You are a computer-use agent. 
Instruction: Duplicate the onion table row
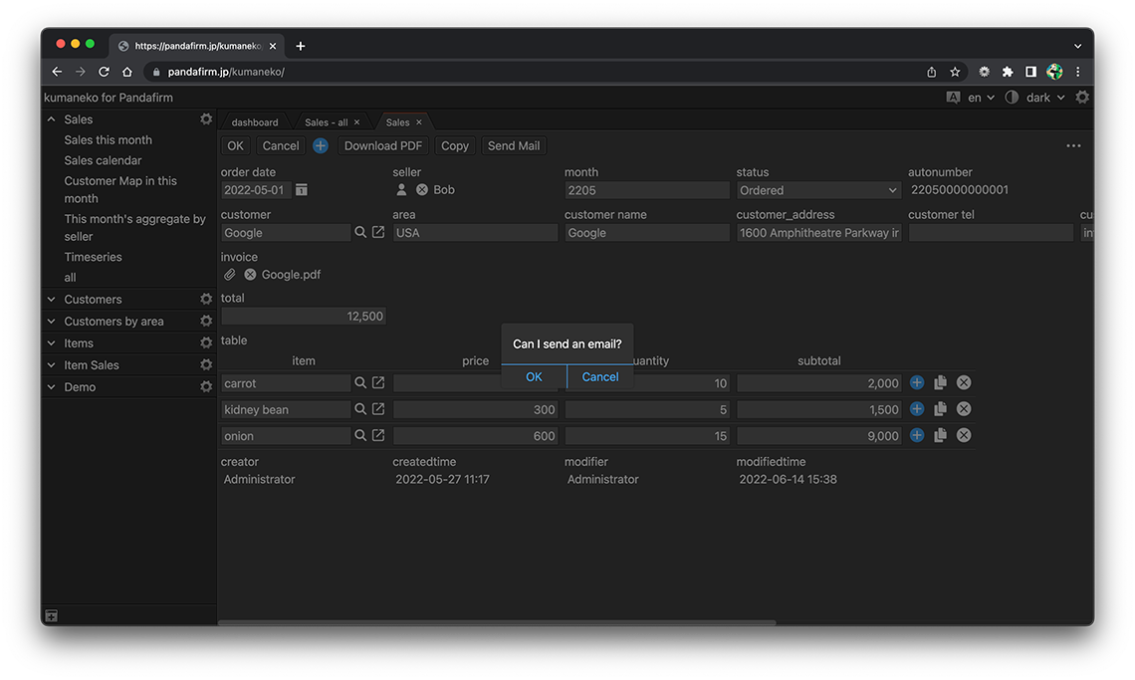[x=940, y=435]
